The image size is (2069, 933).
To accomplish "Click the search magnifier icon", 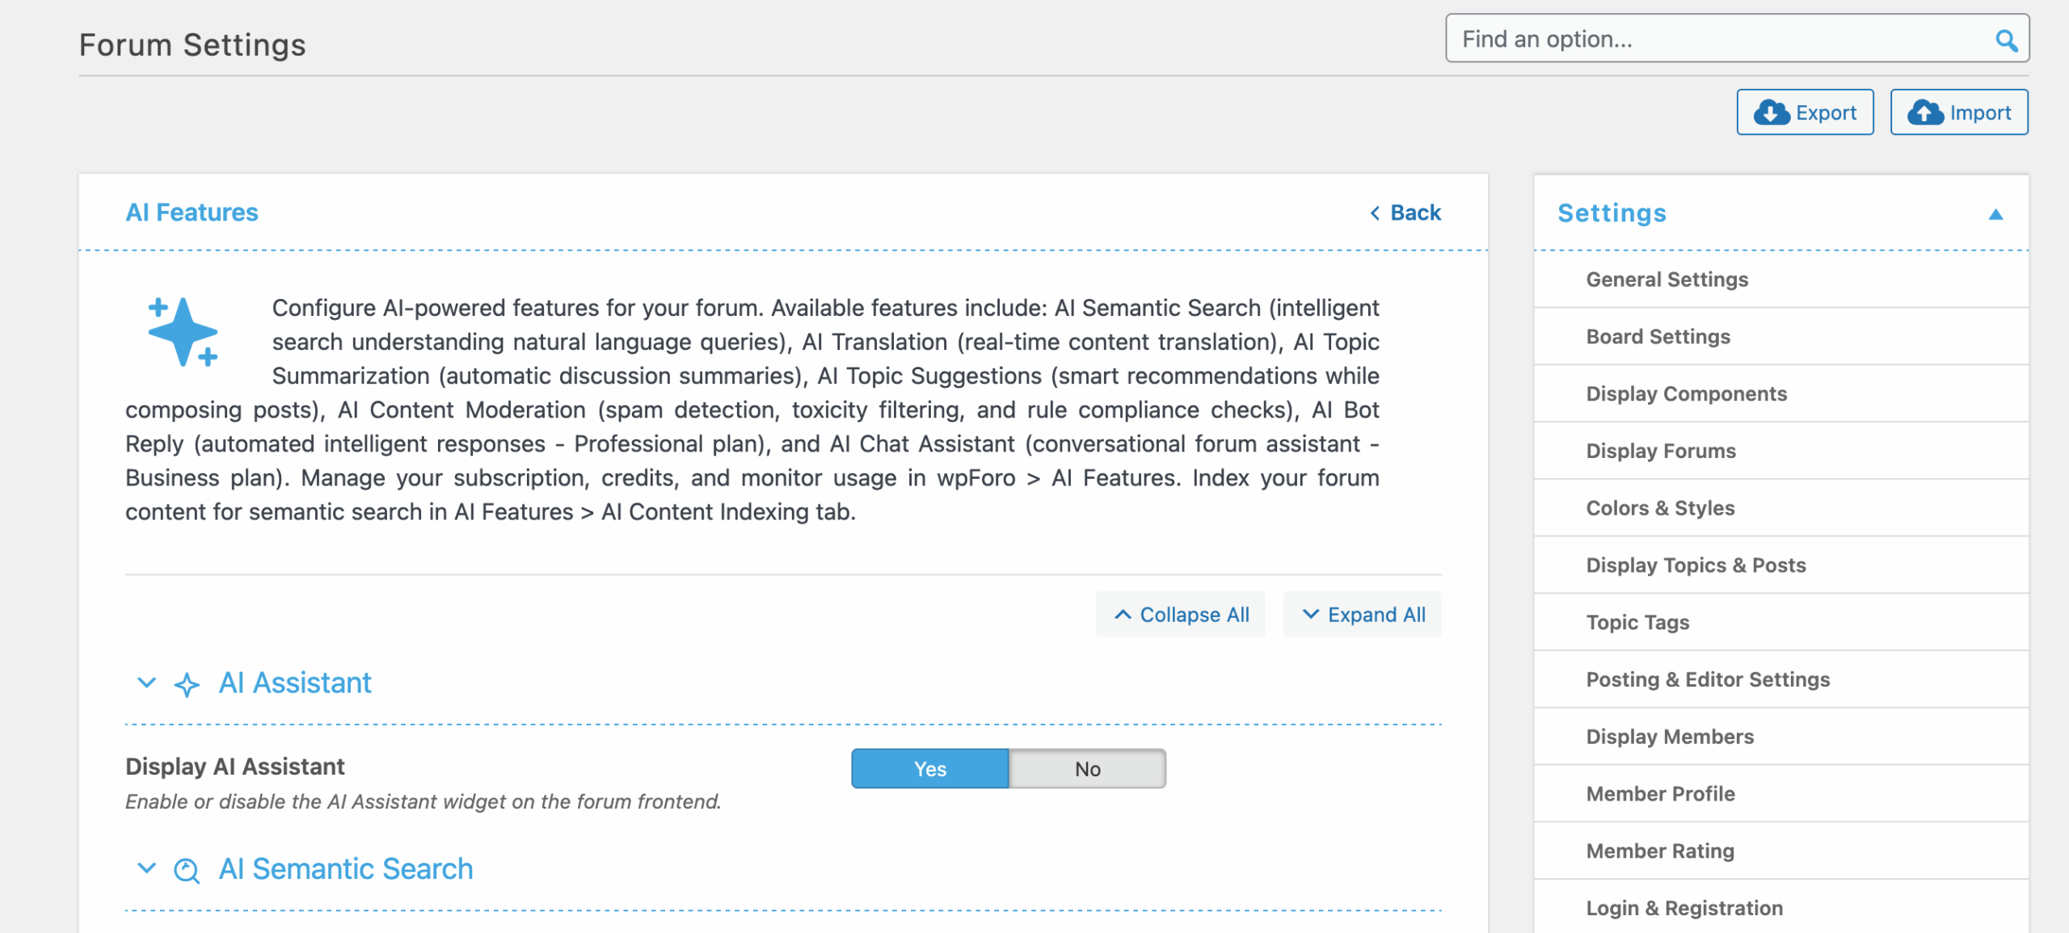I will pyautogui.click(x=2006, y=40).
